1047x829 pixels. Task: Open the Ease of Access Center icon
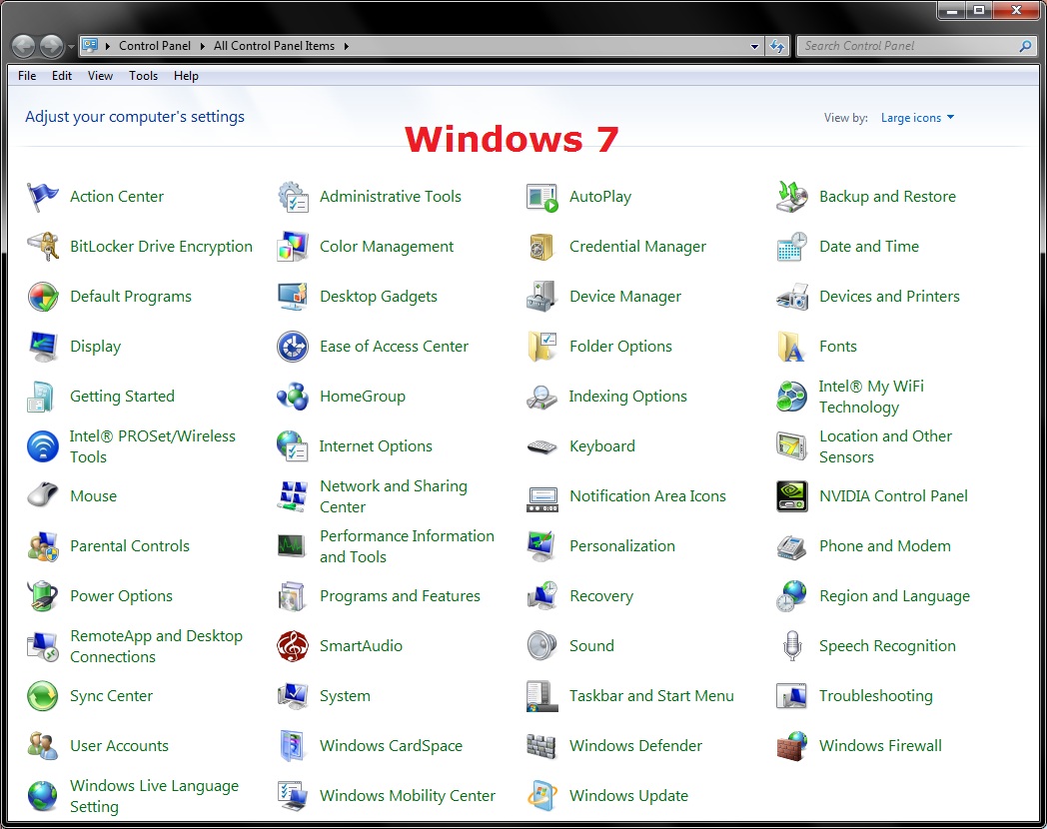click(x=293, y=347)
